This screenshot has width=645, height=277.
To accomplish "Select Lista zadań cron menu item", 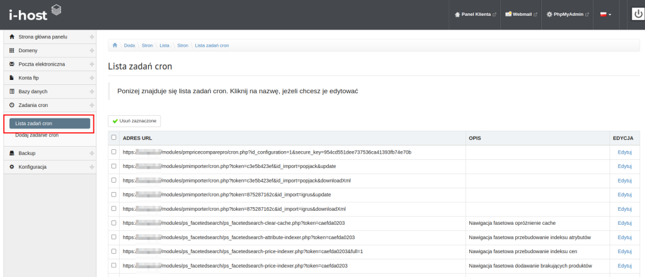I will (49, 123).
